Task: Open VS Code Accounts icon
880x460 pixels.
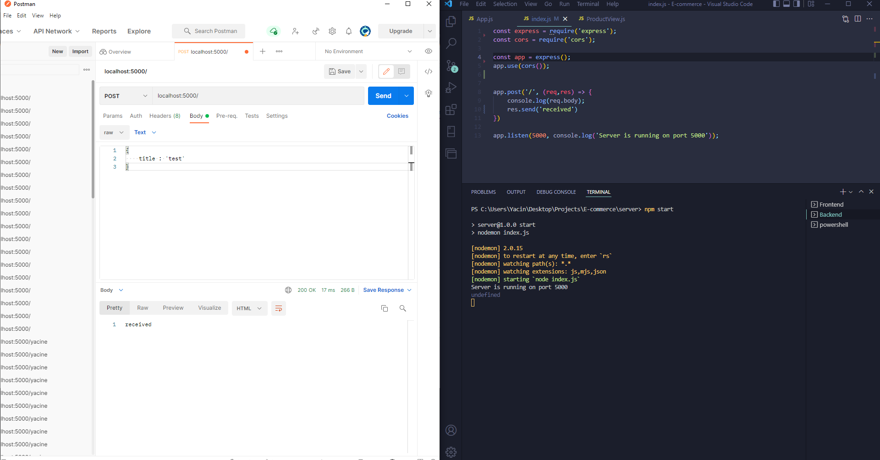Action: [451, 430]
